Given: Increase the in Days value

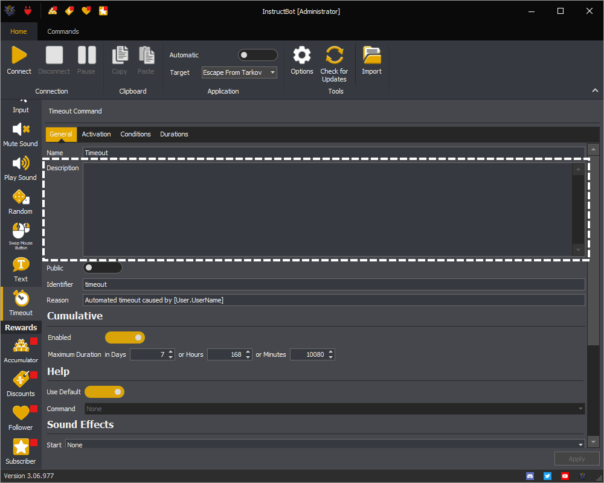Looking at the screenshot, I should coord(171,351).
